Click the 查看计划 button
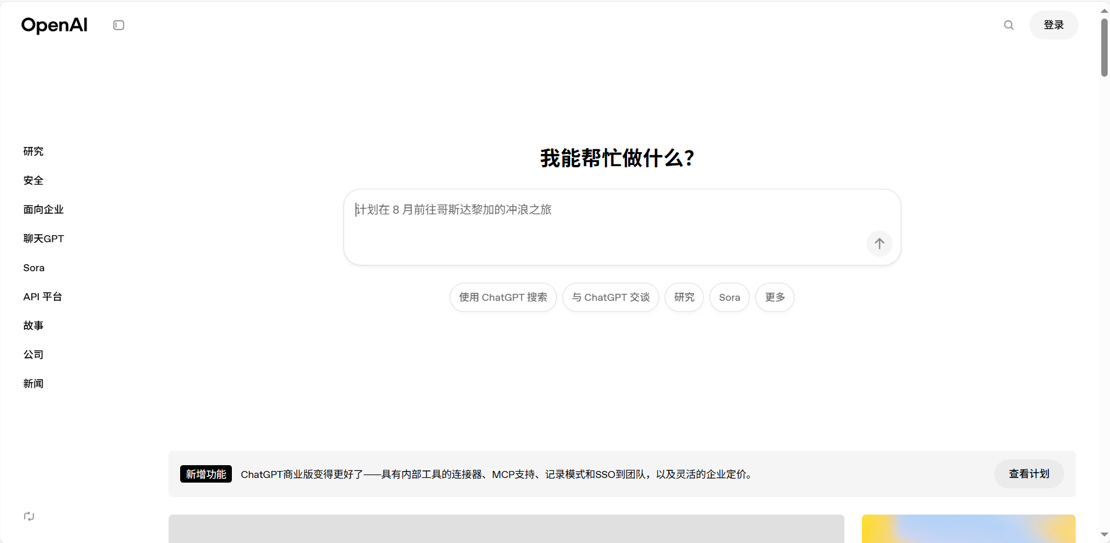 point(1028,474)
